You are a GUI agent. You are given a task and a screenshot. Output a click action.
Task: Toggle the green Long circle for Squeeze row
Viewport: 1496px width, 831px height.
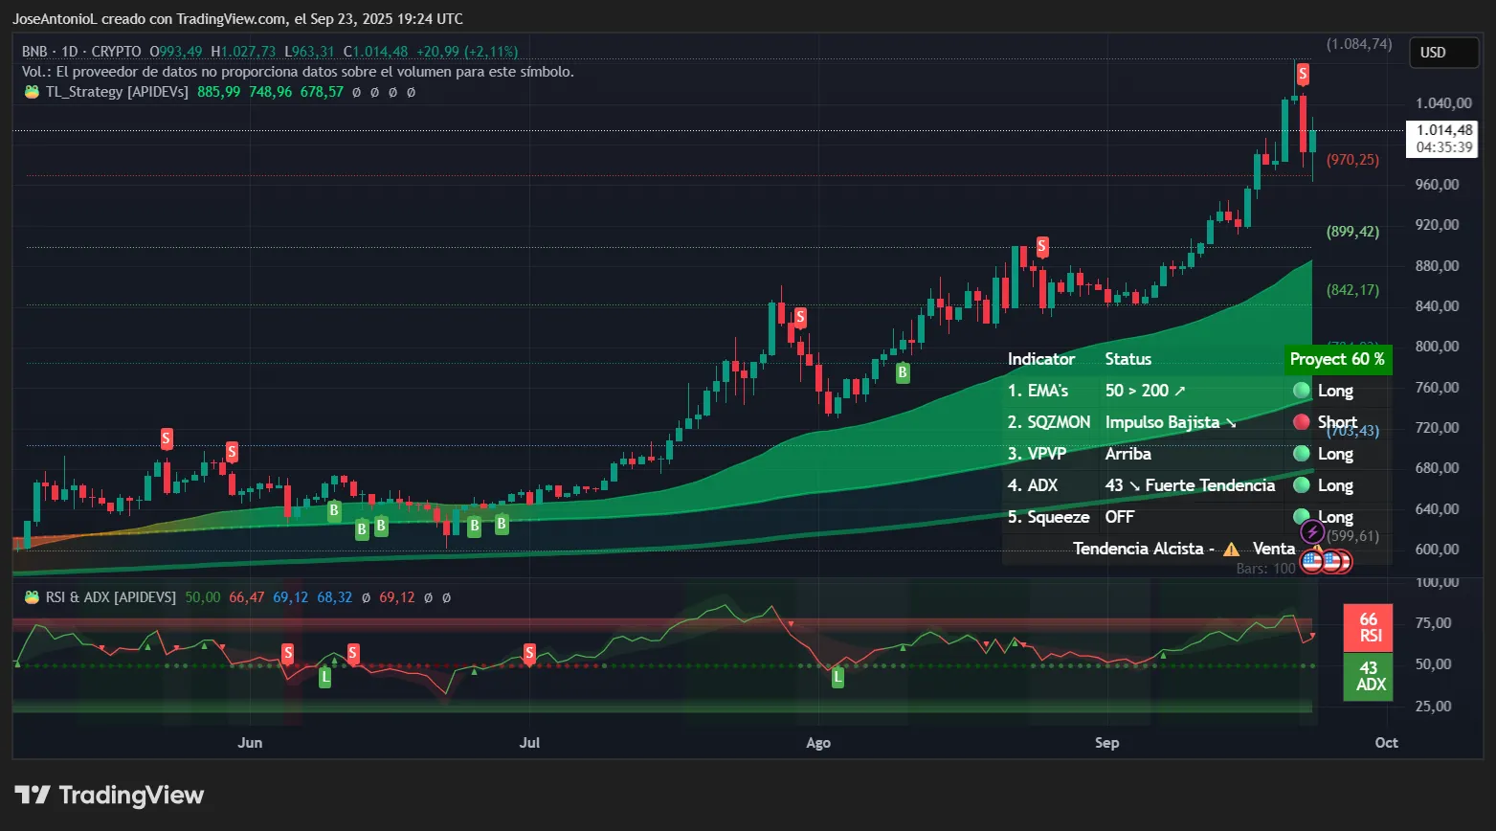pyautogui.click(x=1302, y=517)
